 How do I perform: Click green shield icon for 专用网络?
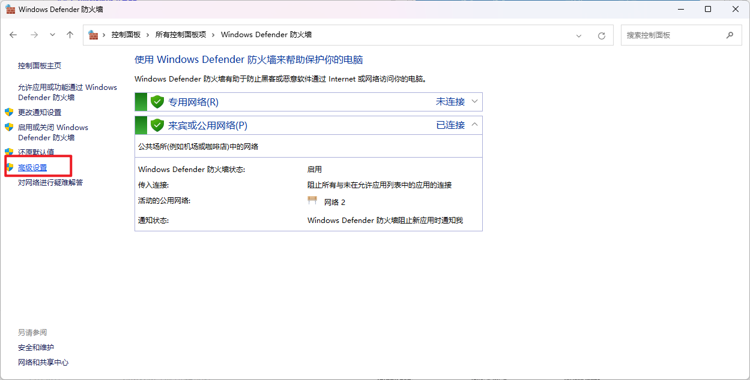pos(157,102)
